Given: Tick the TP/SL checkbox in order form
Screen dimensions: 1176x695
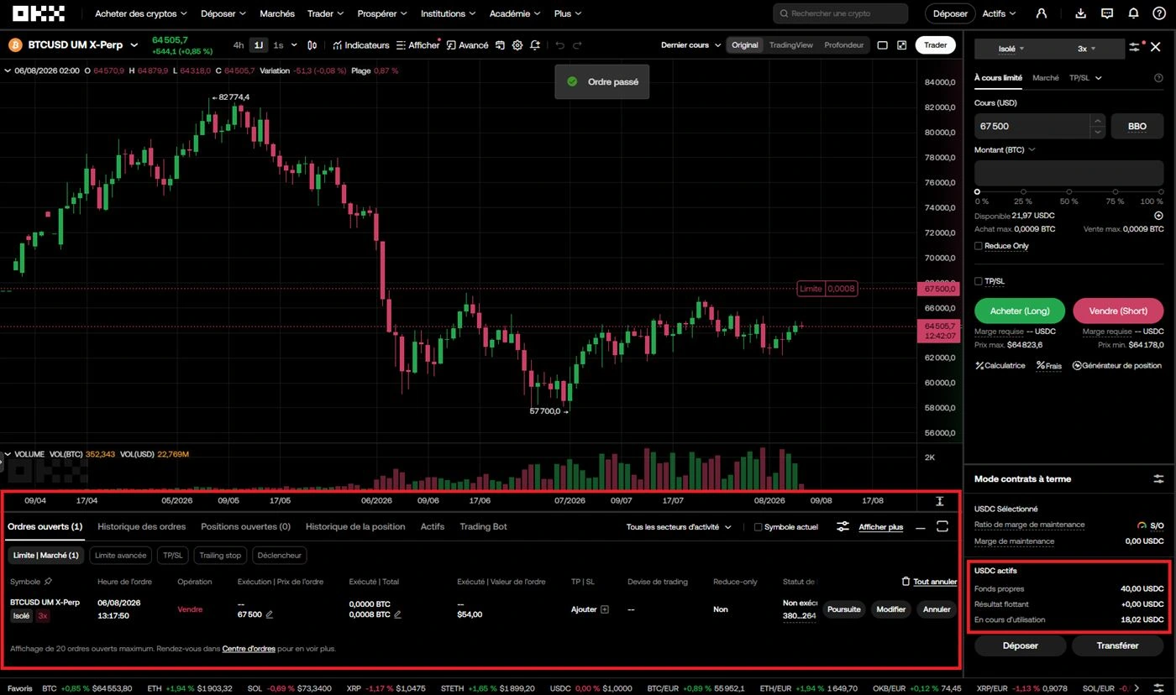Looking at the screenshot, I should [978, 281].
